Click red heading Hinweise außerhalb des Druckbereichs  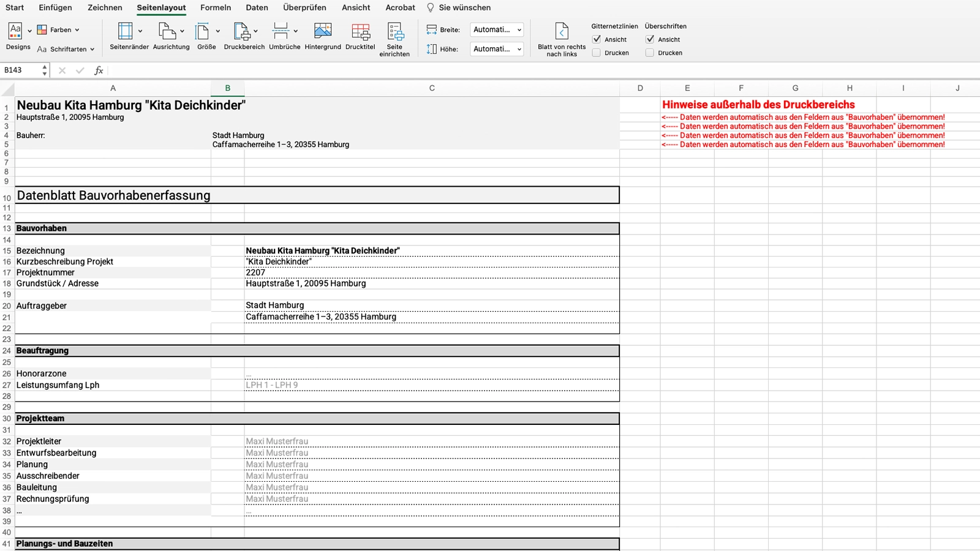pos(758,105)
